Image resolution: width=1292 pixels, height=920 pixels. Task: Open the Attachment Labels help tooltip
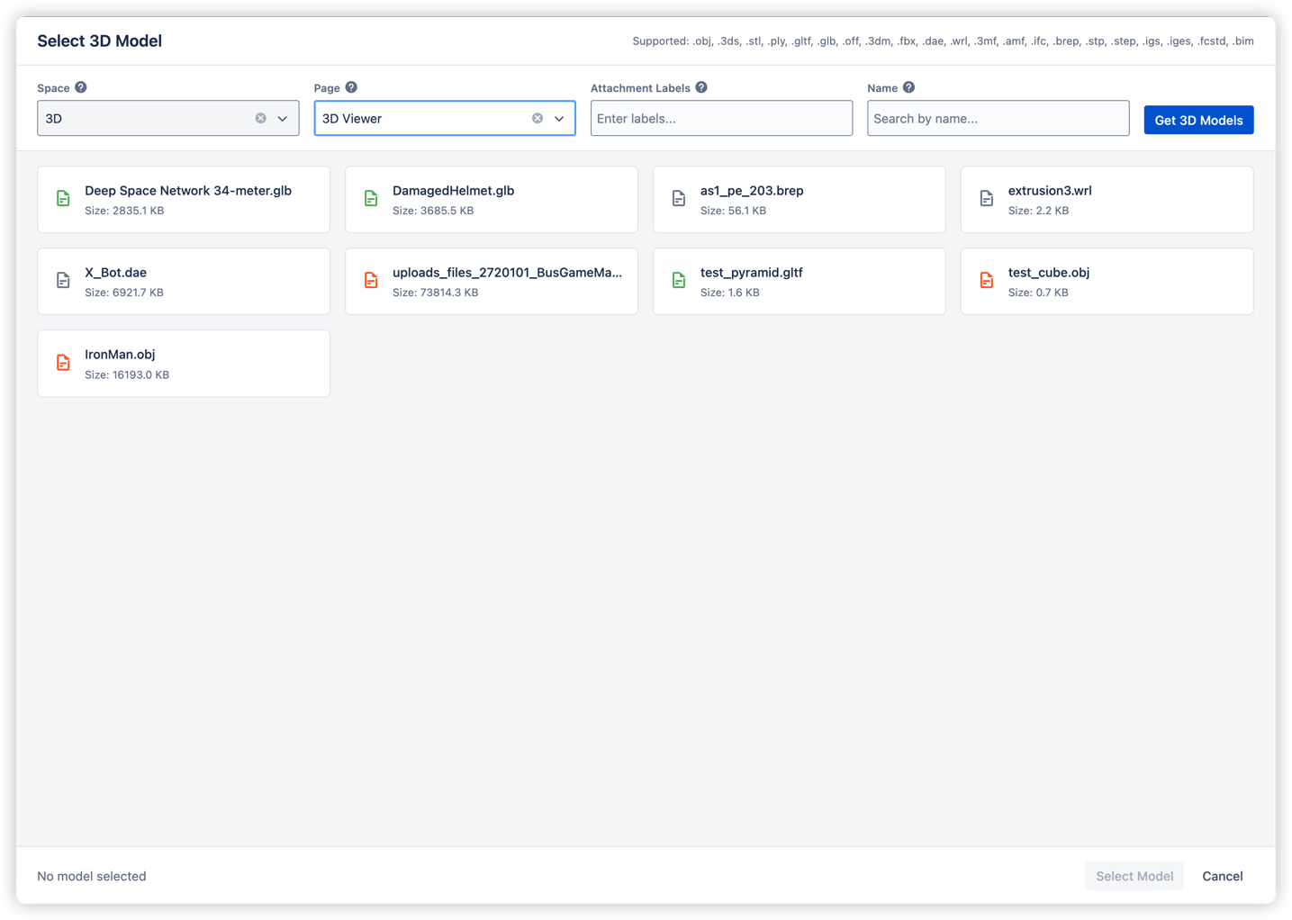(x=701, y=87)
